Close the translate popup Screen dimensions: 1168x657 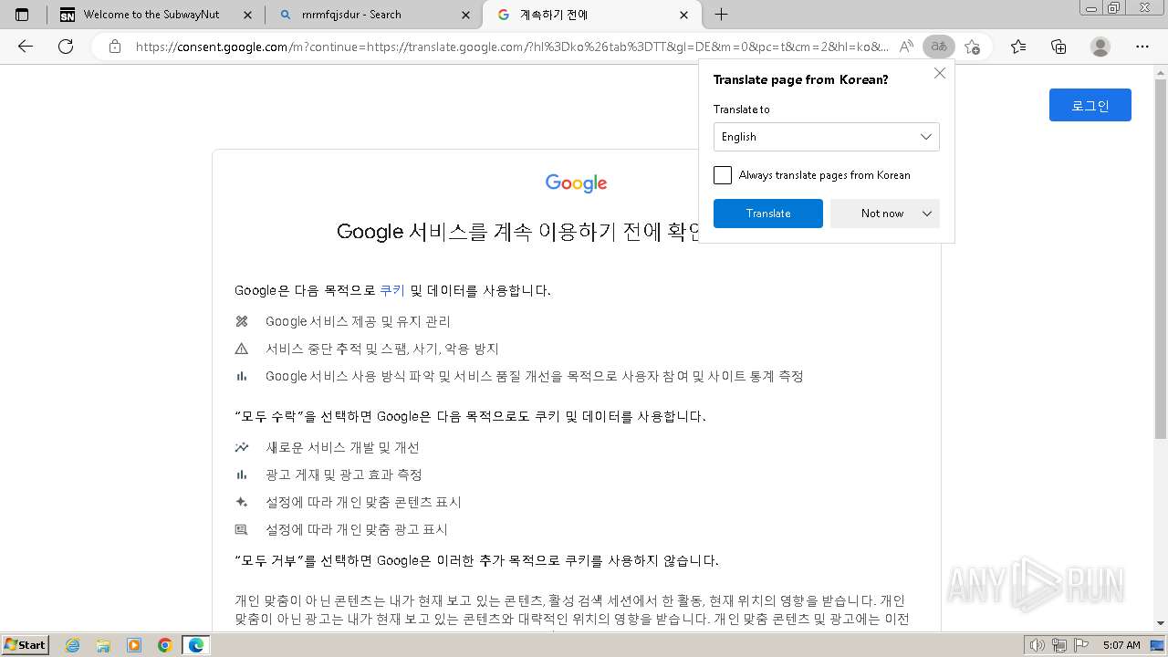[x=940, y=73]
